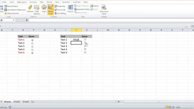Uncheck the Task 5 checkbox in column F
Screen dimensions: 194x109
point(32,53)
